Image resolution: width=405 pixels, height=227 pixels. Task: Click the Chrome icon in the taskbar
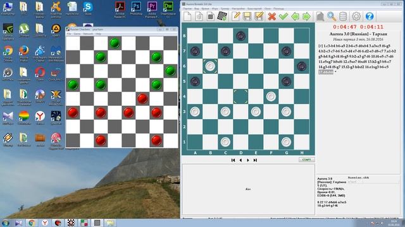pos(32,223)
